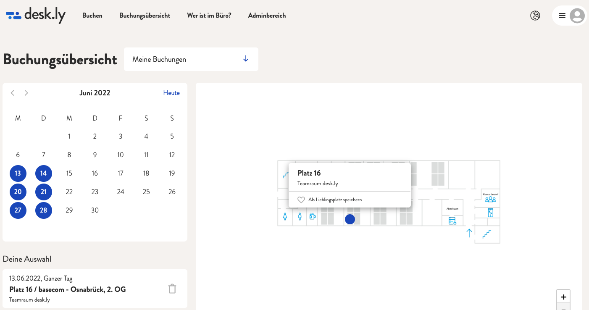Go to the previous month in the calendar
The image size is (589, 310).
13,93
